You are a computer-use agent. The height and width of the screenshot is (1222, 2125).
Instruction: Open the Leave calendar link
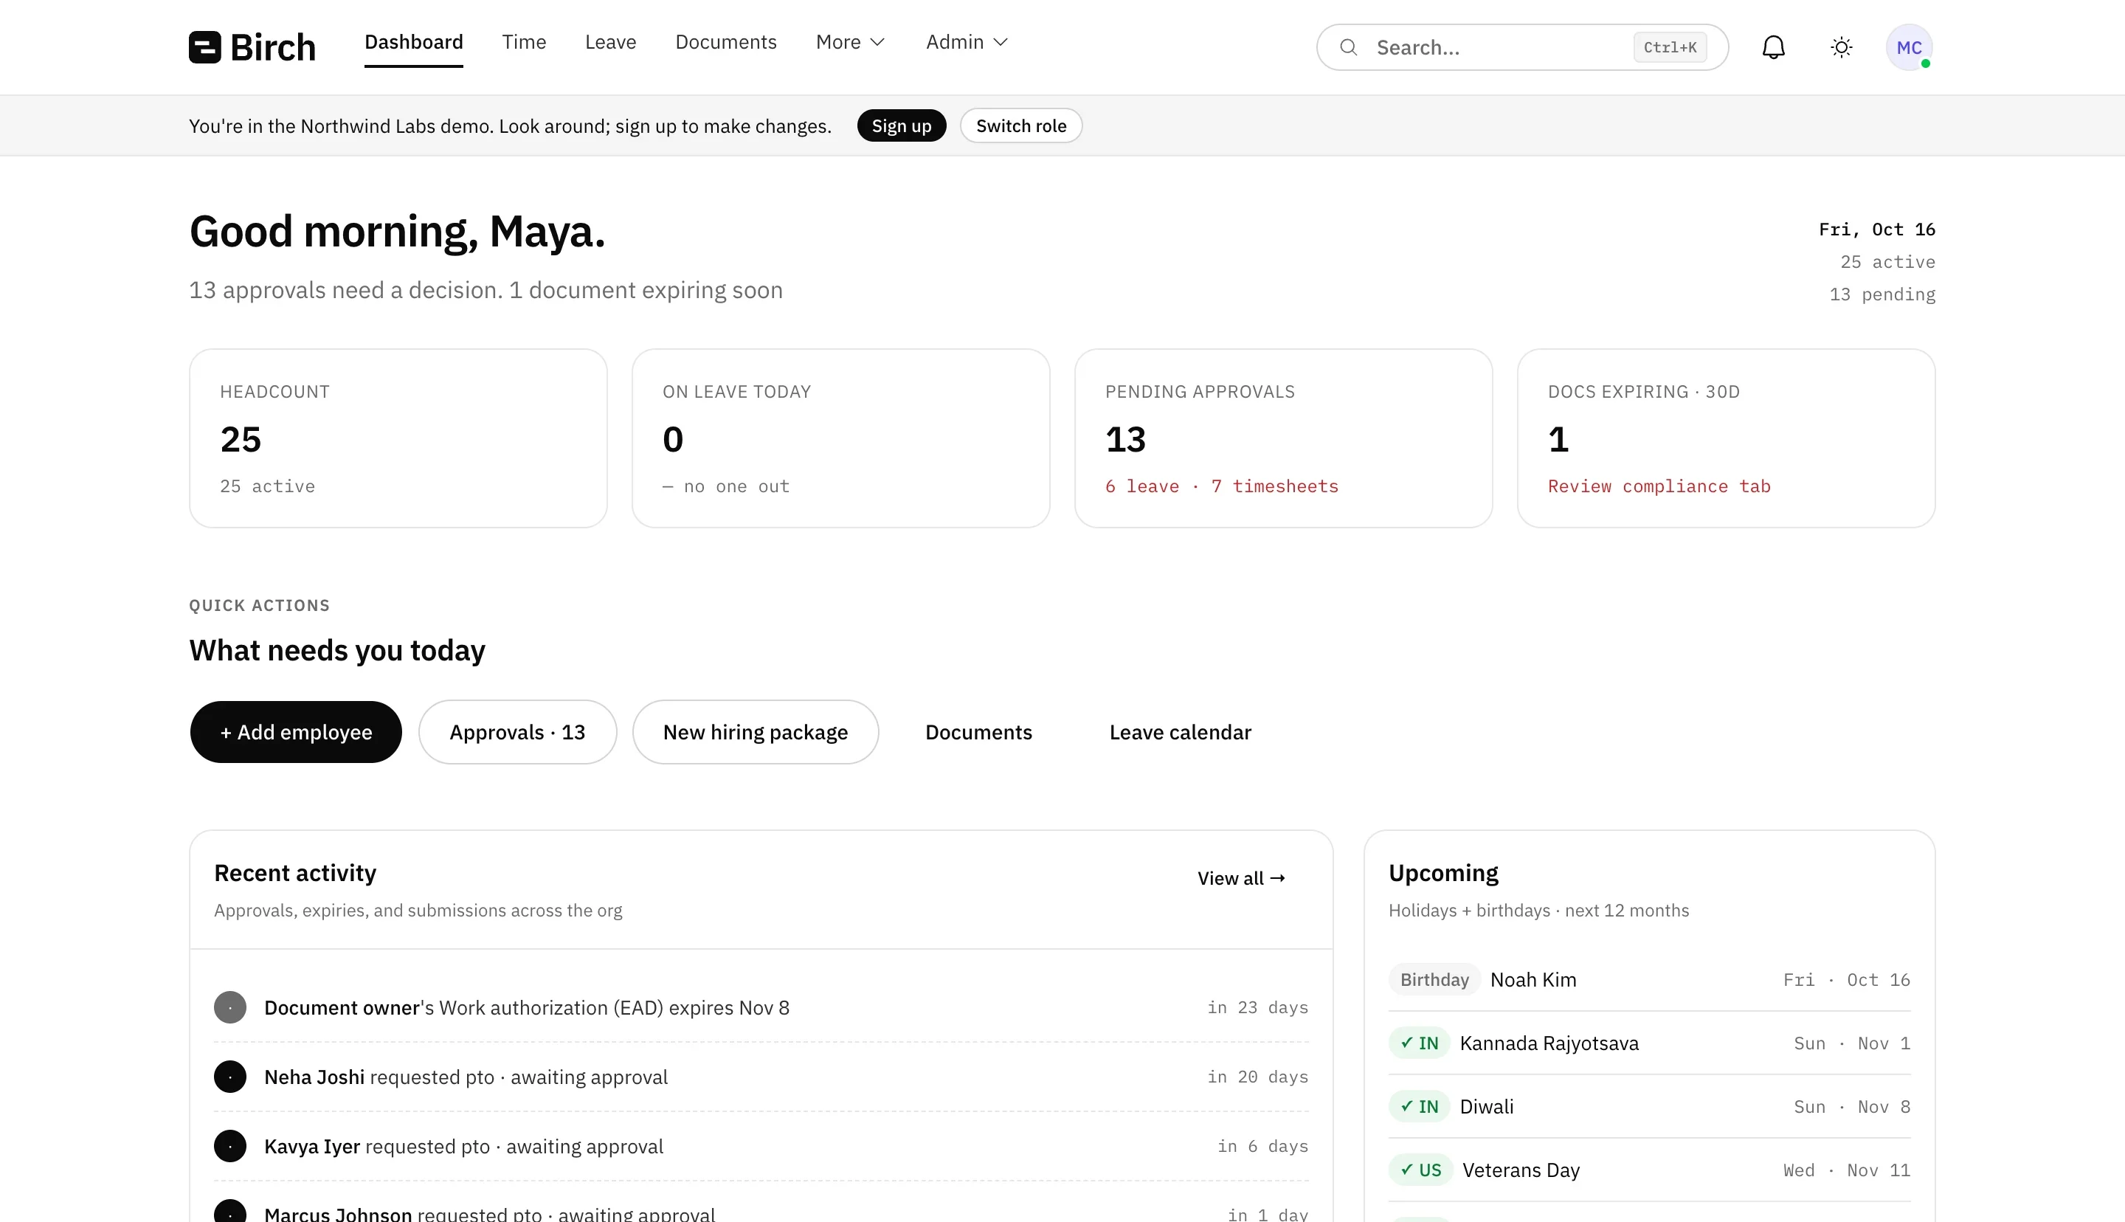pyautogui.click(x=1180, y=732)
